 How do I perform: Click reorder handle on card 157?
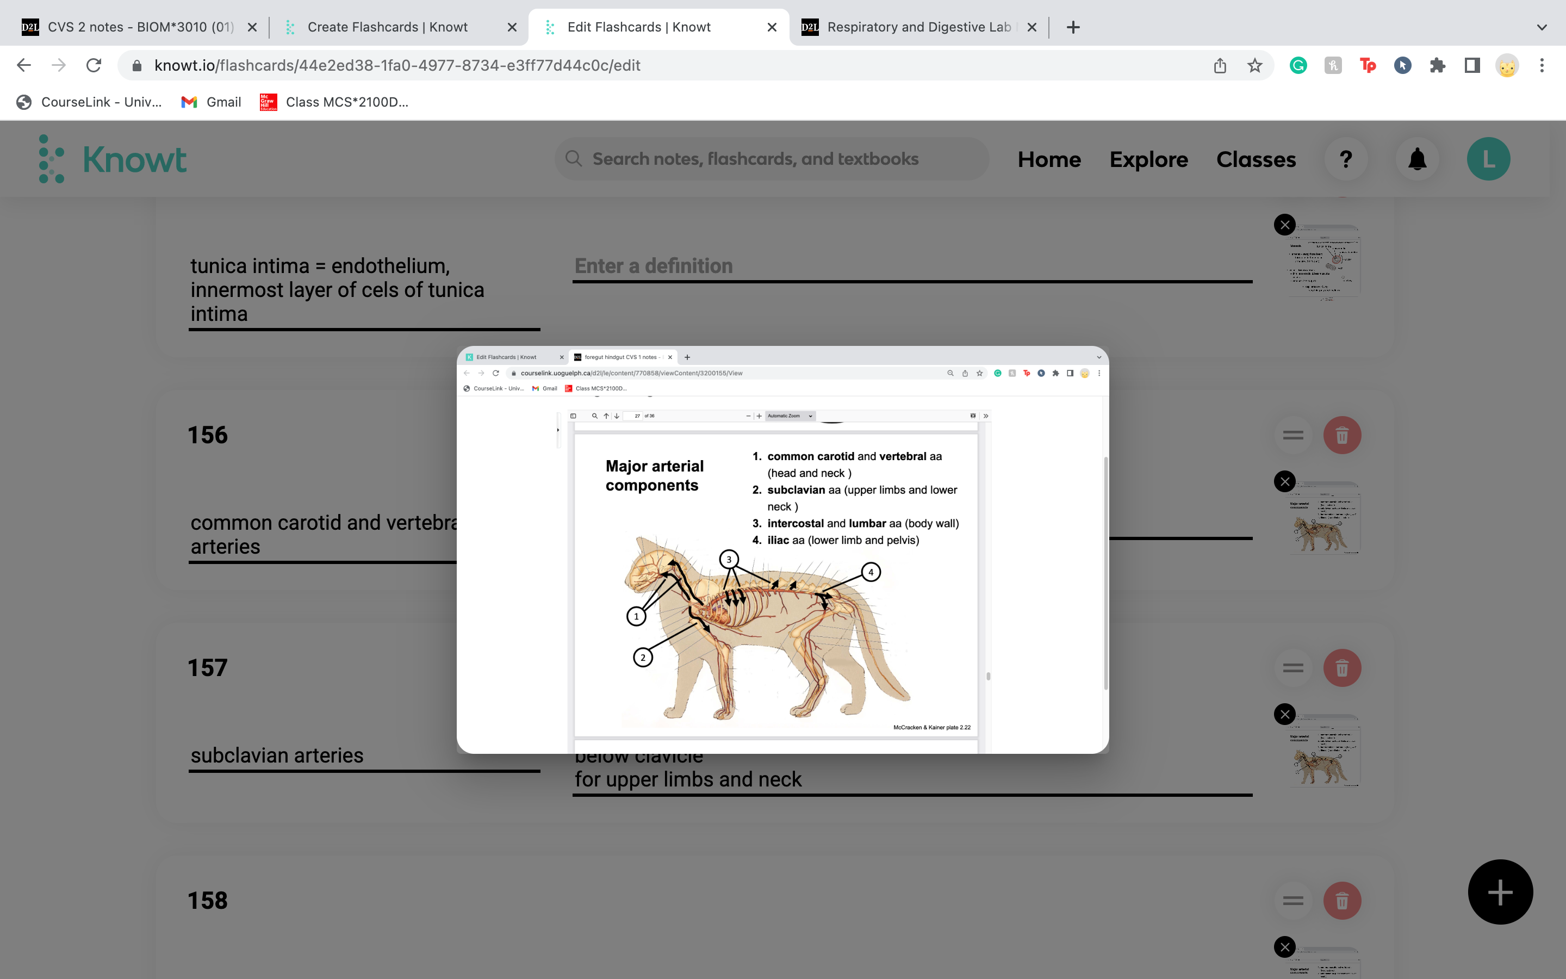(1293, 668)
